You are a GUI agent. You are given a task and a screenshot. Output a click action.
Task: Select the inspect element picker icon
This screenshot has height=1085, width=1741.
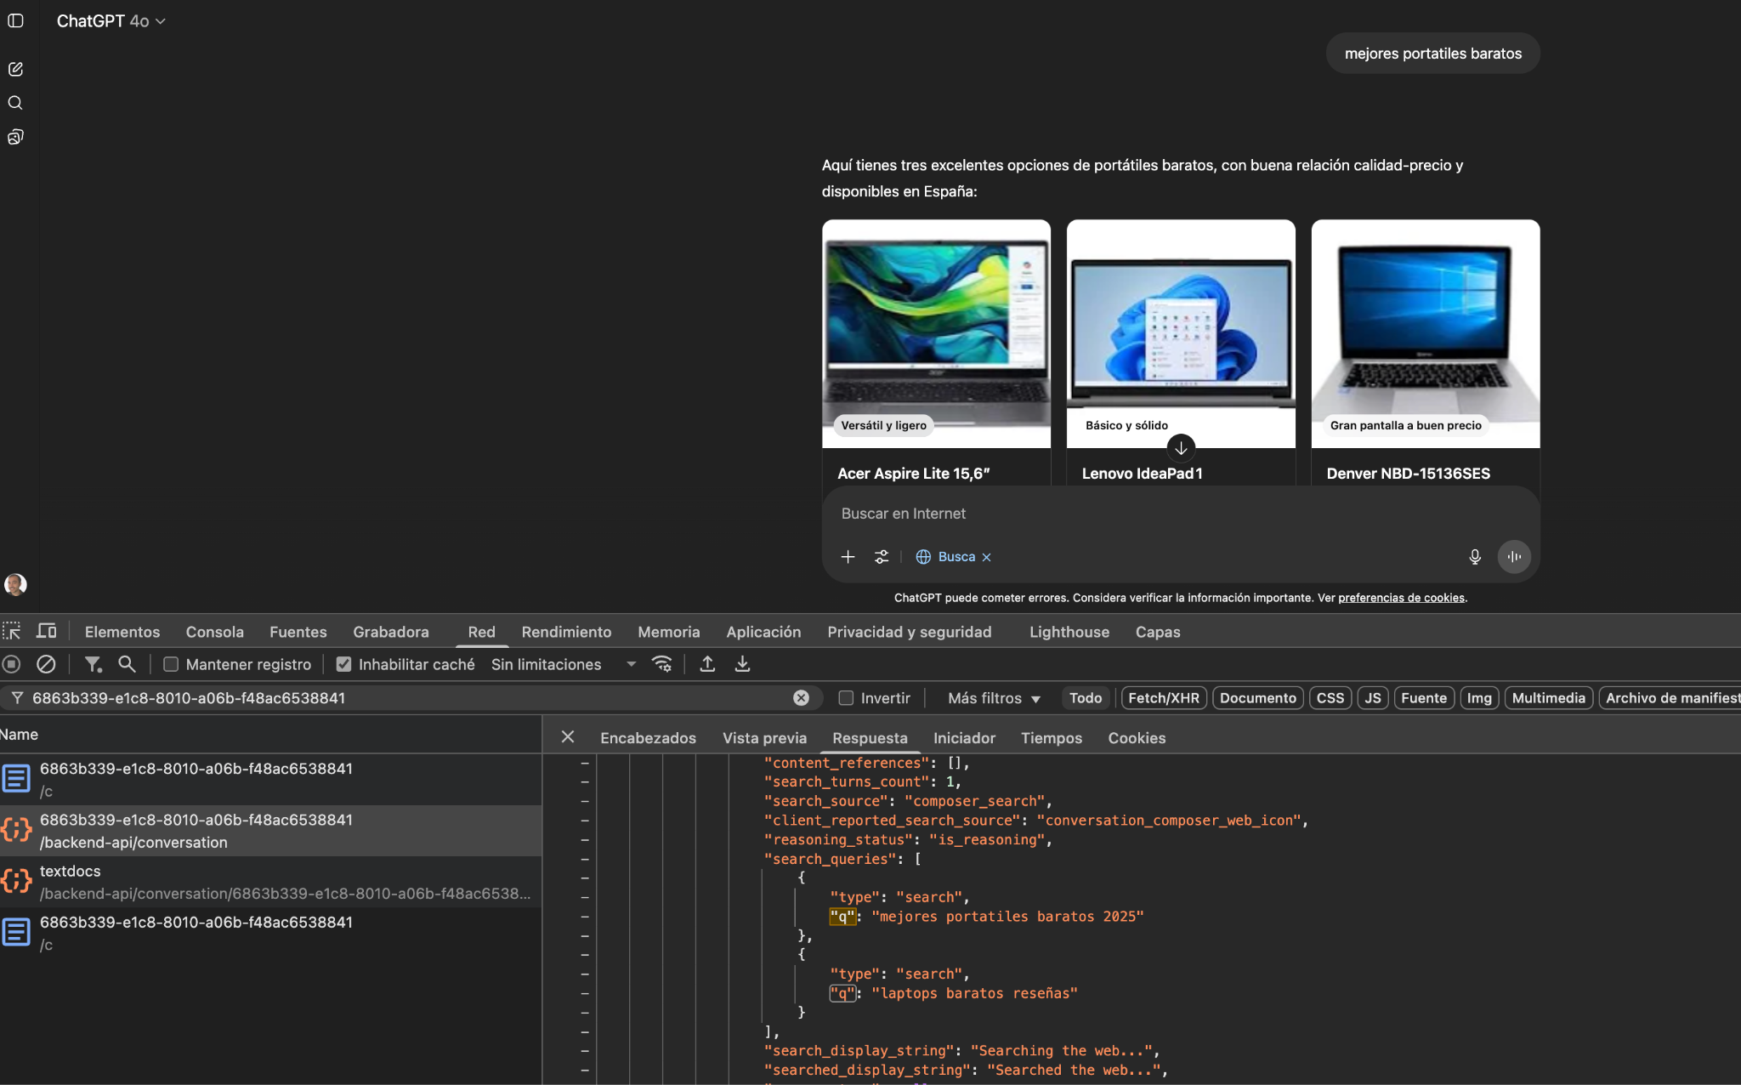[12, 631]
